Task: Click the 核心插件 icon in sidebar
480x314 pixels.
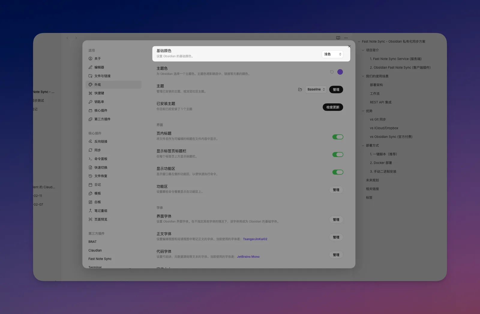Action: [x=90, y=111]
